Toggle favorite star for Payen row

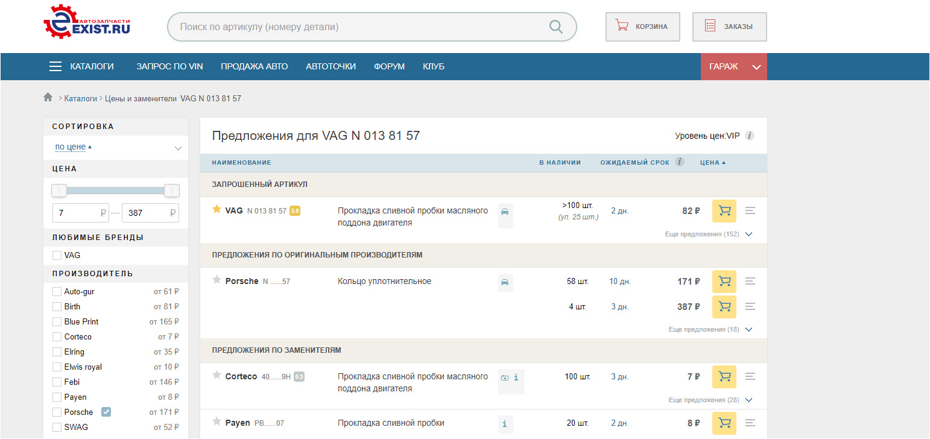coord(217,422)
